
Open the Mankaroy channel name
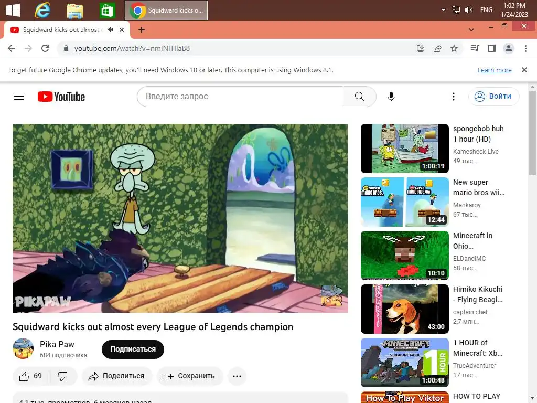[467, 205]
